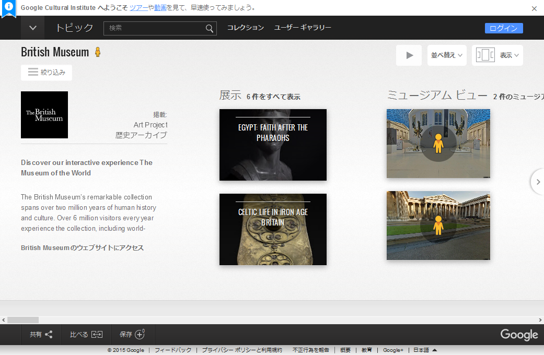Click the save plus icon
The height and width of the screenshot is (355, 544).
tap(140, 335)
